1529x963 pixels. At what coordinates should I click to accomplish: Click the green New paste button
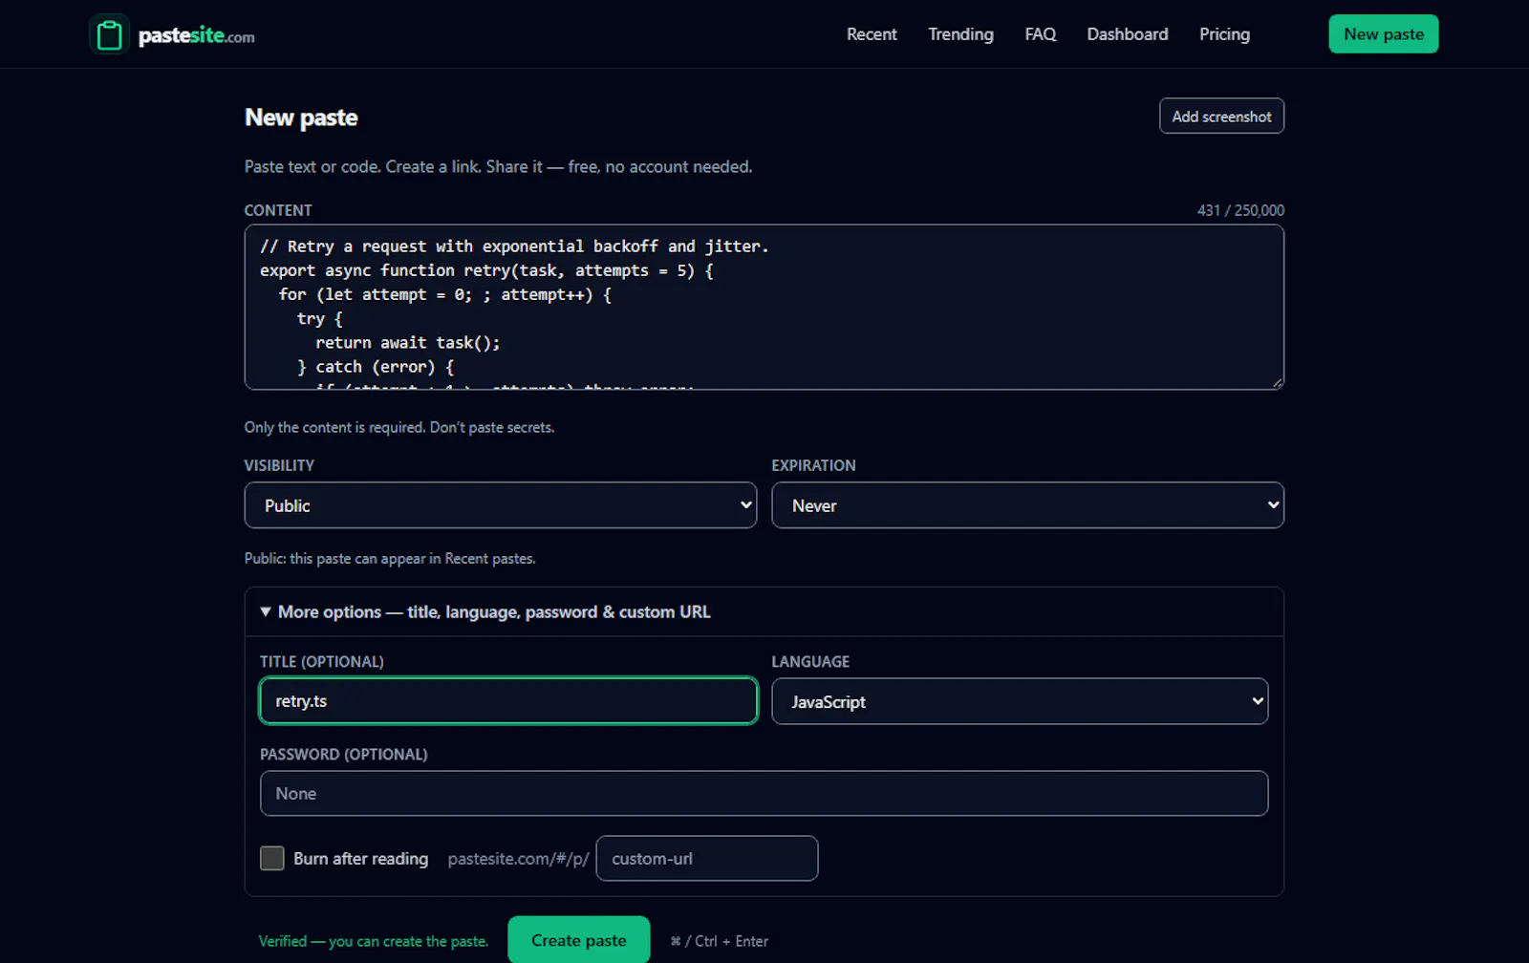(1383, 34)
